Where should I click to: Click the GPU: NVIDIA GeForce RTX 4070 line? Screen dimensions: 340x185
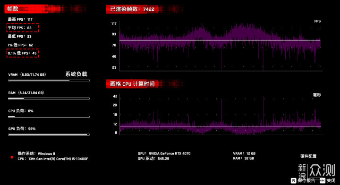pos(164,153)
